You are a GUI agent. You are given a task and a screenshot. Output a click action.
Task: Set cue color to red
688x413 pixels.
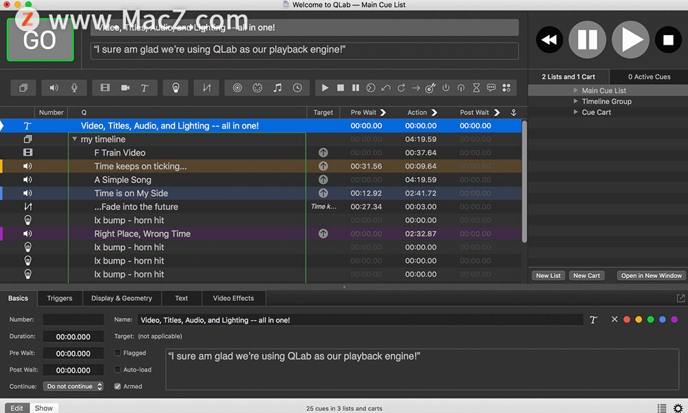[x=627, y=319]
